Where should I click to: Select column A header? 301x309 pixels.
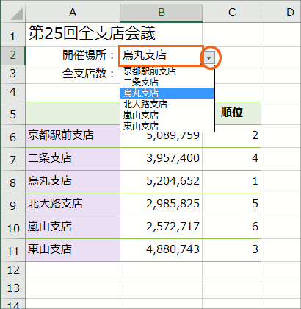point(73,12)
